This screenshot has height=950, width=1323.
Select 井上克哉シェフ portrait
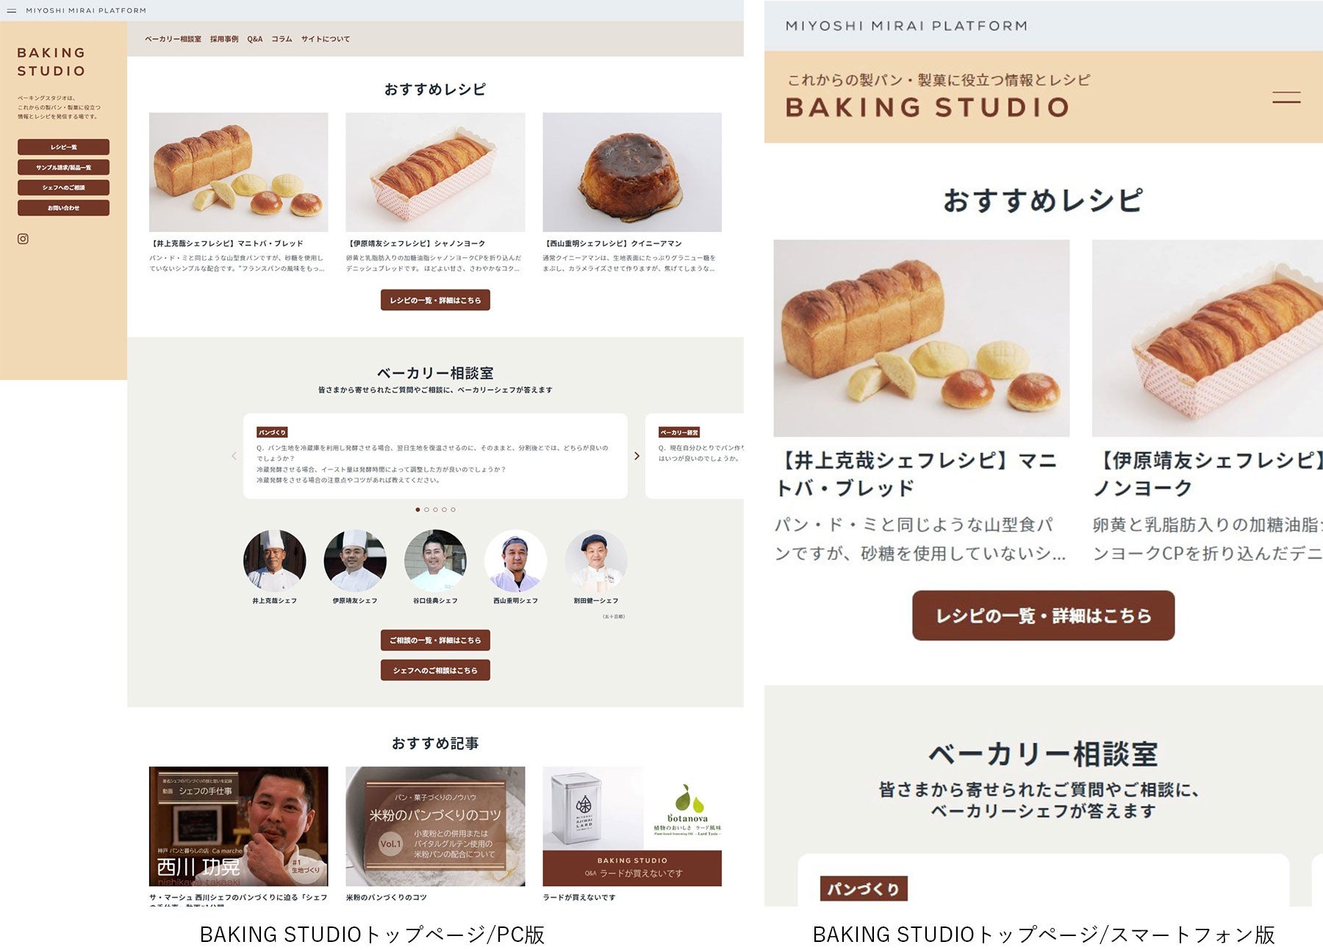[274, 561]
